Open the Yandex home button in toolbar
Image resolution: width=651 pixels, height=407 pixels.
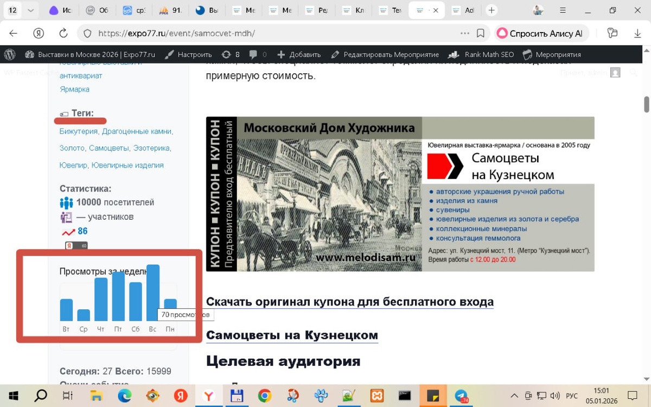39,33
